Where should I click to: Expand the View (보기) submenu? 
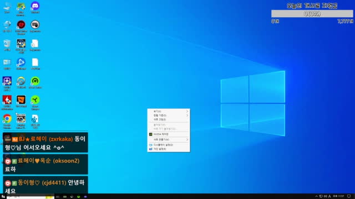click(x=169, y=112)
